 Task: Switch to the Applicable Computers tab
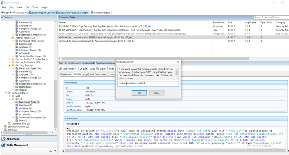click(96, 75)
